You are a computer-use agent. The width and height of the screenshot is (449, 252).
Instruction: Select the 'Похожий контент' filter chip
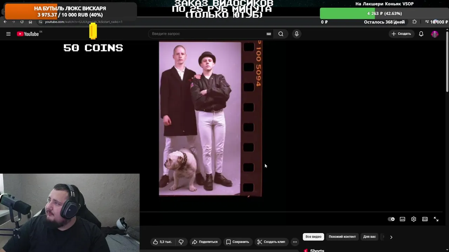(342, 237)
